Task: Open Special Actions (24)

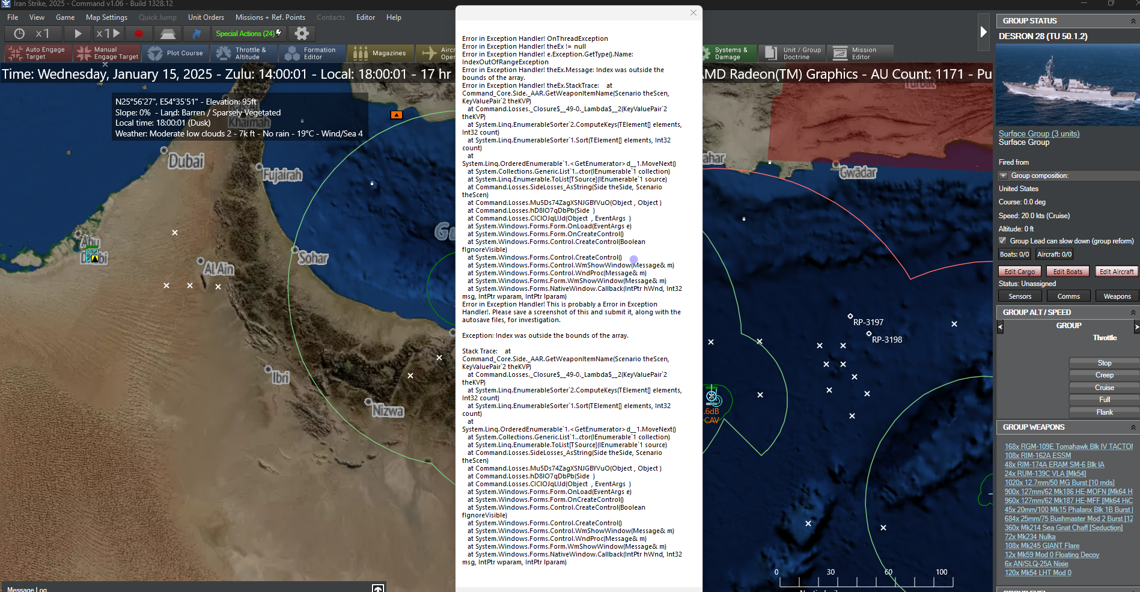Action: (x=248, y=34)
